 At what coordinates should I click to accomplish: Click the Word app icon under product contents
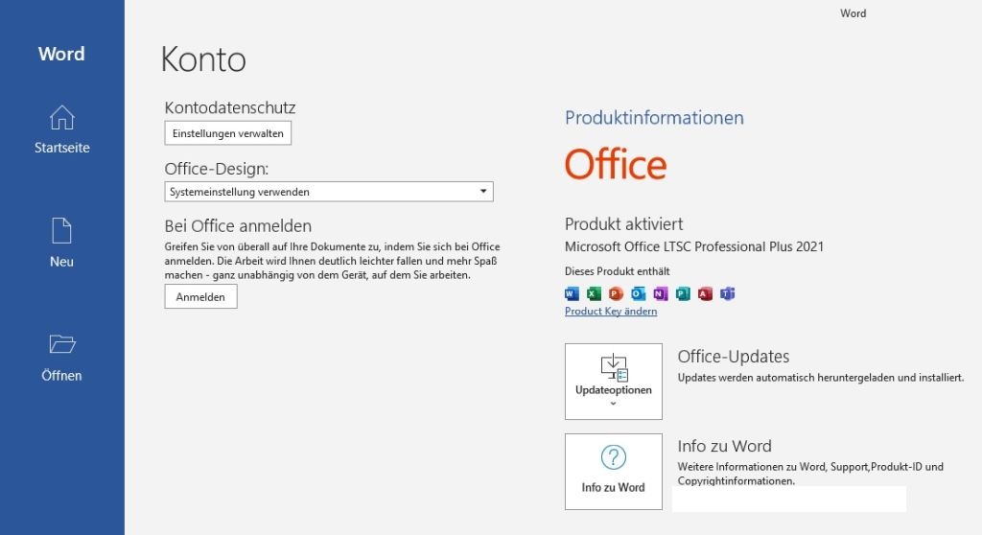click(x=572, y=293)
